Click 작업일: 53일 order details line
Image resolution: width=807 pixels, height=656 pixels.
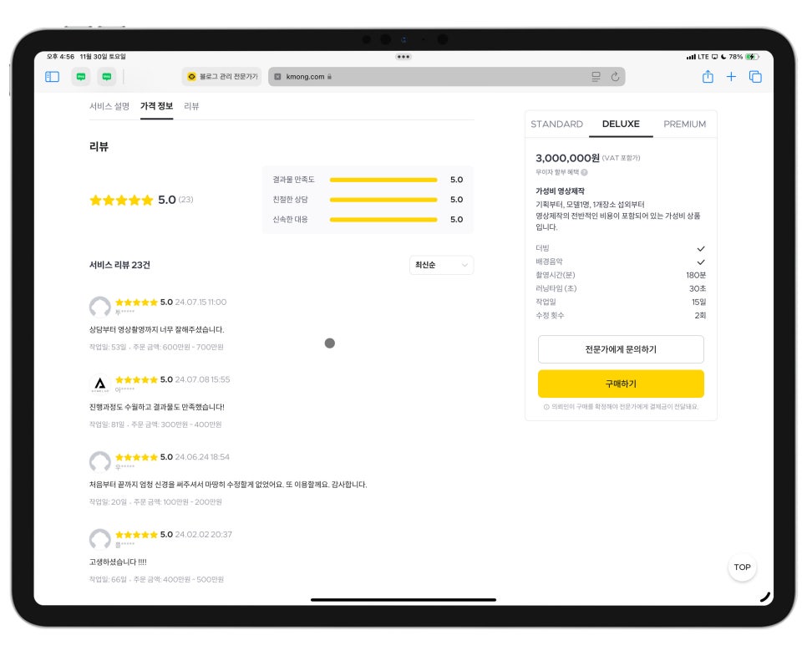[x=156, y=347]
